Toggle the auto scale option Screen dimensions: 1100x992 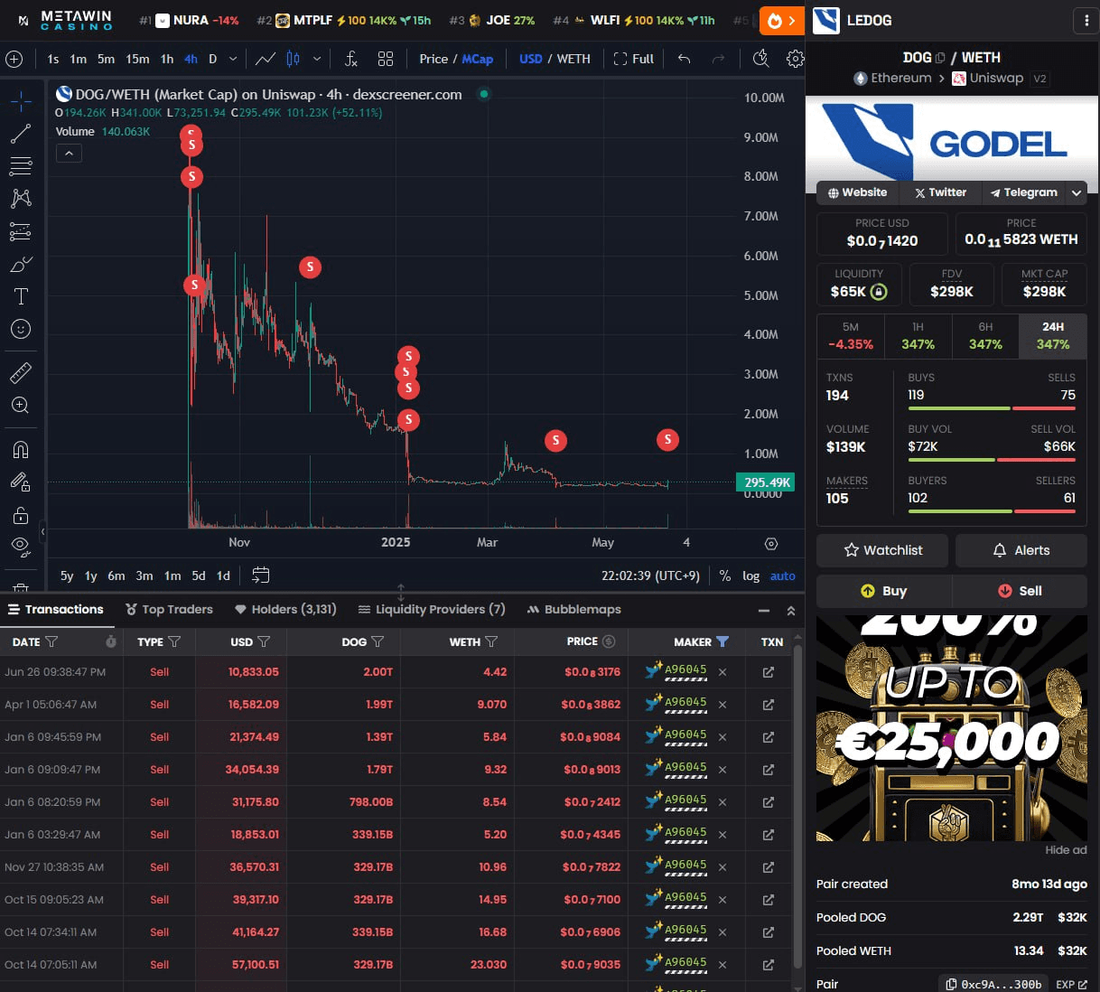point(783,576)
